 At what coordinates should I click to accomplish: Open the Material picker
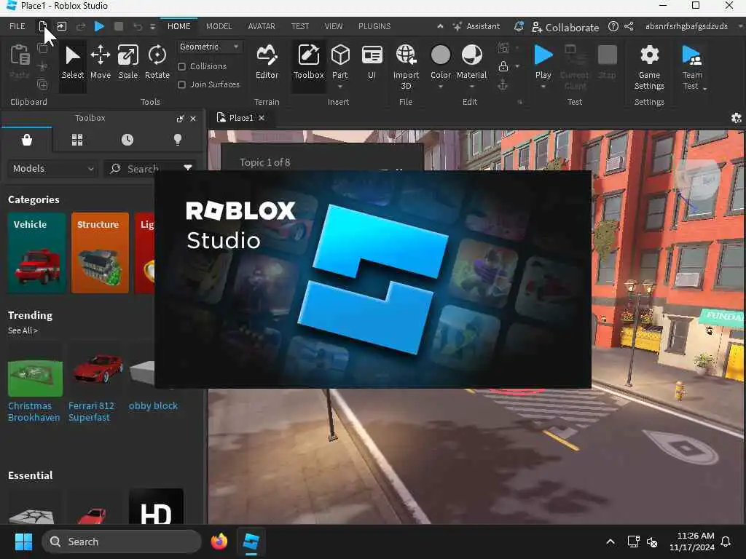pos(471,60)
